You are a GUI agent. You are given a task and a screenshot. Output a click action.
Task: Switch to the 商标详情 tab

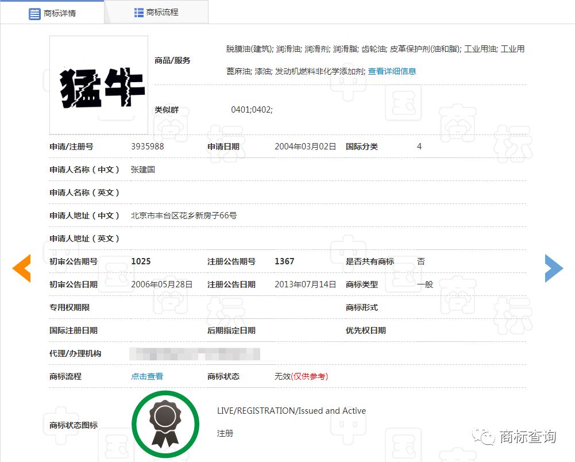pos(52,13)
